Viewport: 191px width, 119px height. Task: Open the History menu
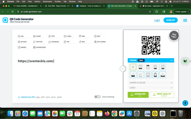point(37,1)
